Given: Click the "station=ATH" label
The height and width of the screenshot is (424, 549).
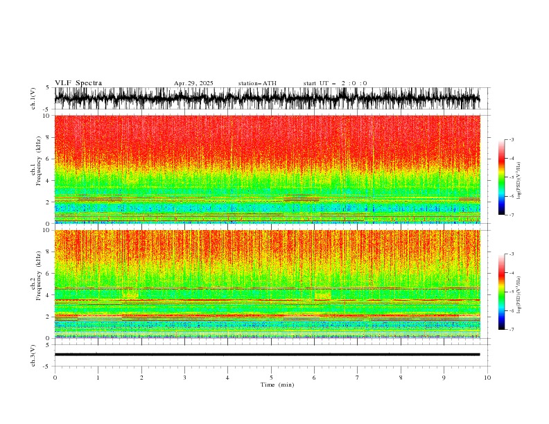Looking at the screenshot, I should click(257, 83).
